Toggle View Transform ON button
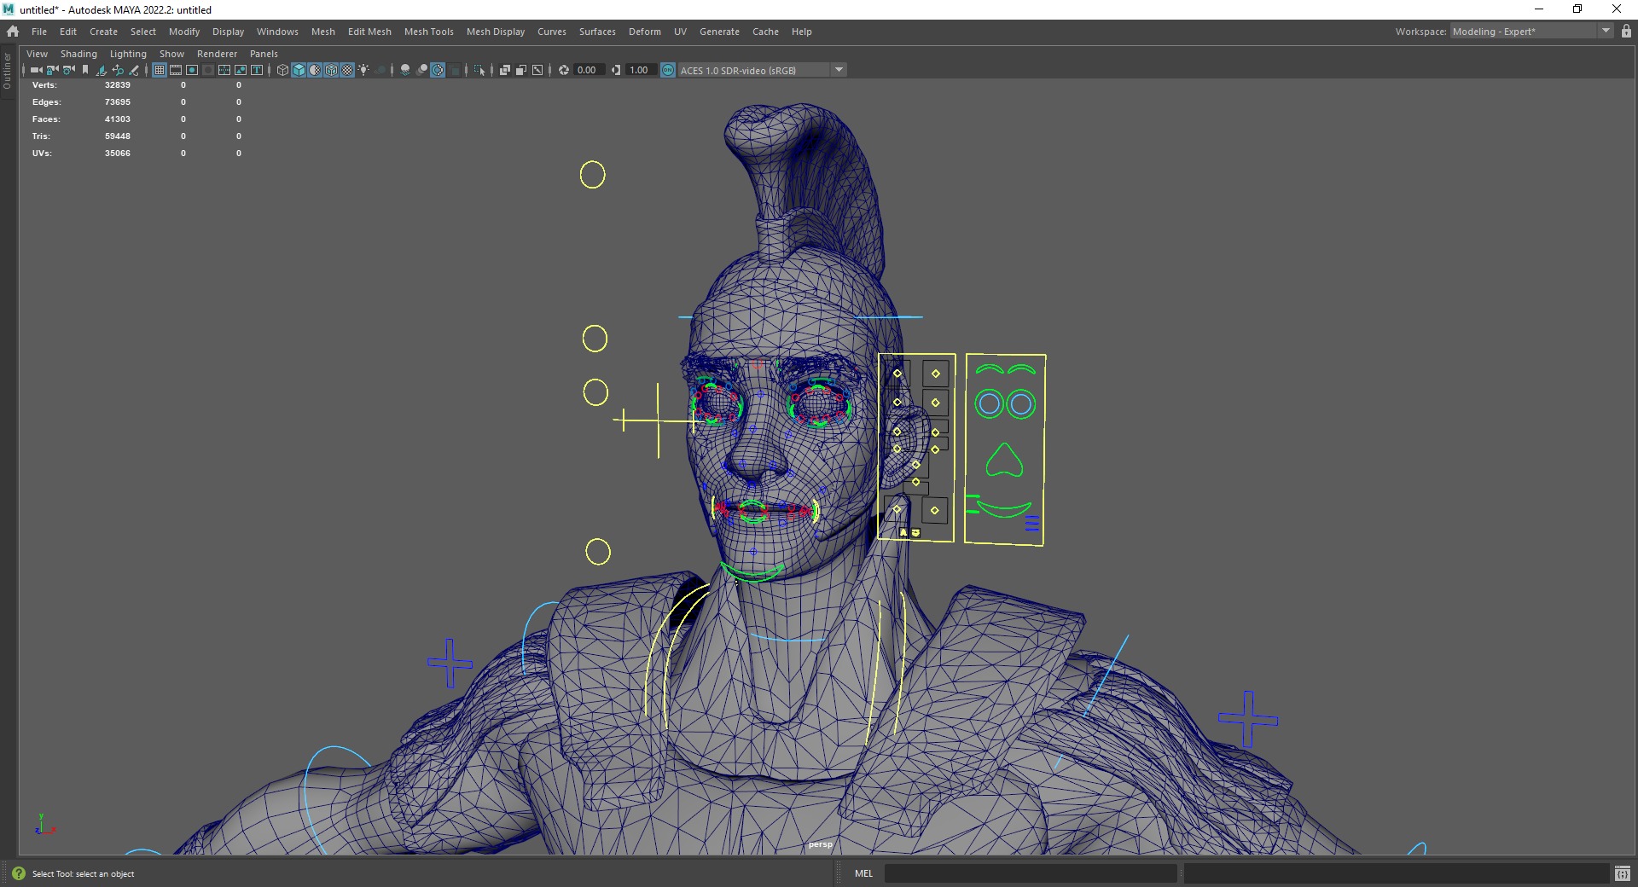Image resolution: width=1638 pixels, height=887 pixels. click(668, 70)
